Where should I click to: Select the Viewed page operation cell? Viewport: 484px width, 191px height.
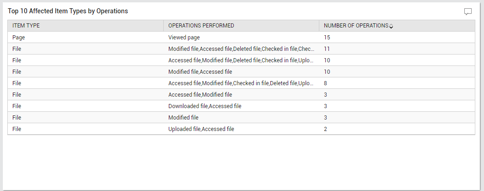(x=184, y=38)
